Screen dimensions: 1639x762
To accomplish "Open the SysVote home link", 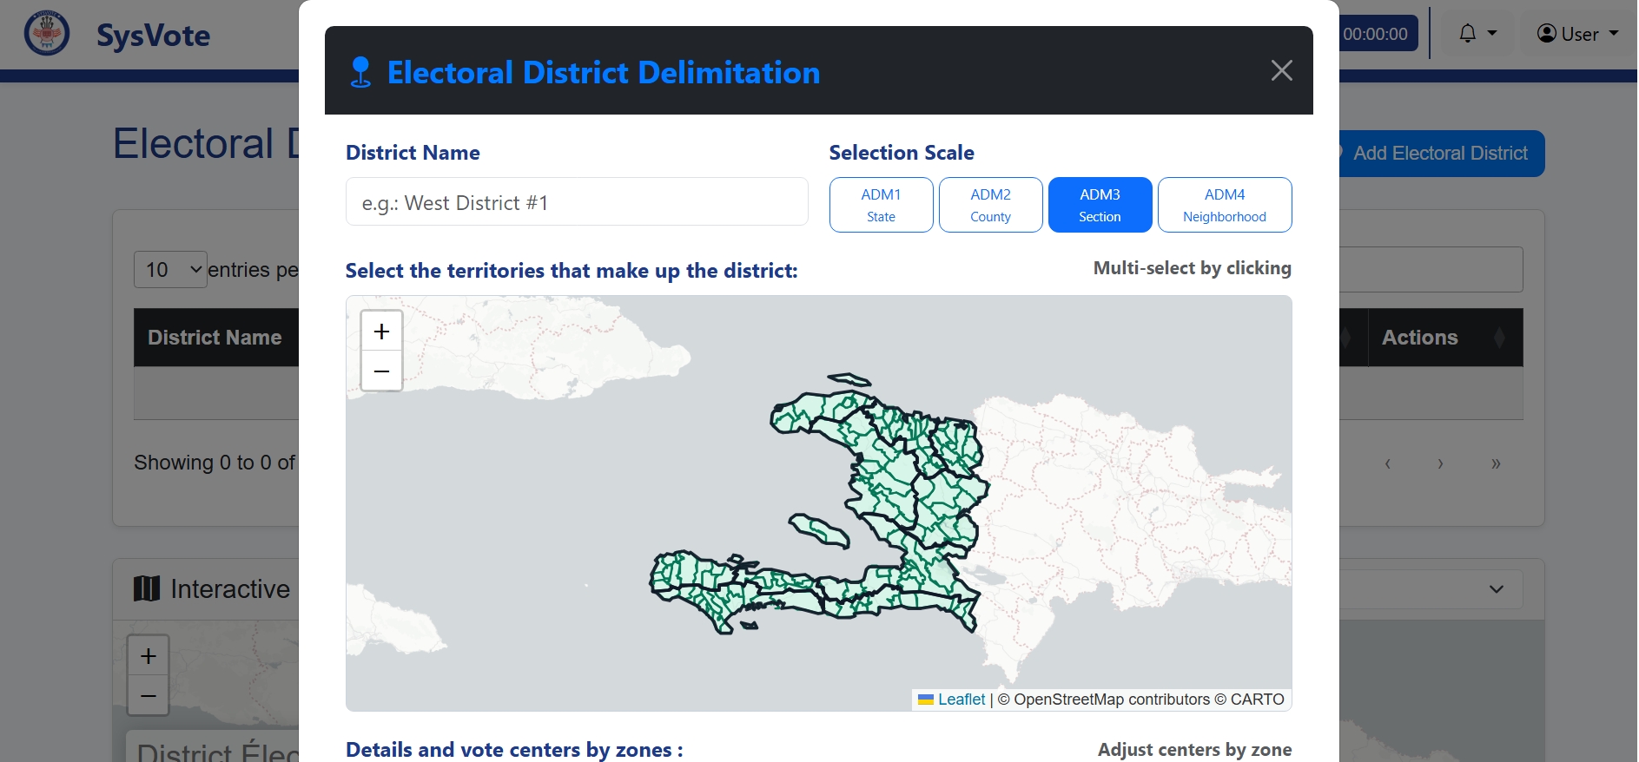I will [153, 36].
